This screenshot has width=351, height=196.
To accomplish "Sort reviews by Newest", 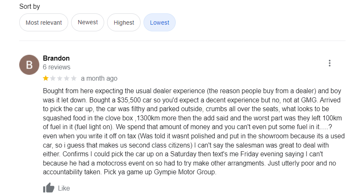I will (x=88, y=23).
